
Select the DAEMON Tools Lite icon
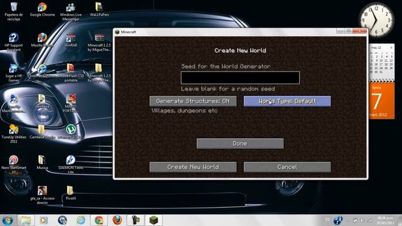tap(71, 164)
